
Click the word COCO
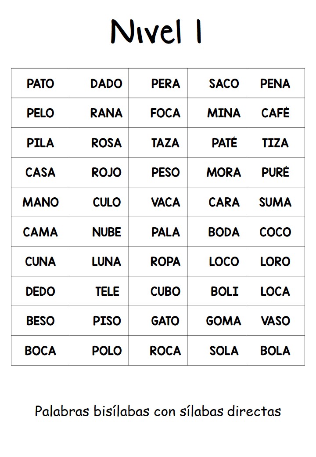pyautogui.click(x=275, y=232)
